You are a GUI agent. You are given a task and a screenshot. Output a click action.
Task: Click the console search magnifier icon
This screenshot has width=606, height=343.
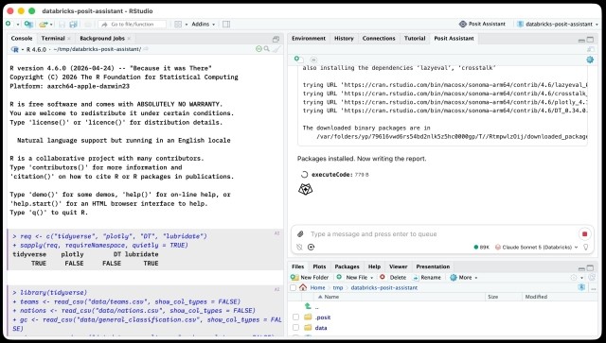267,49
